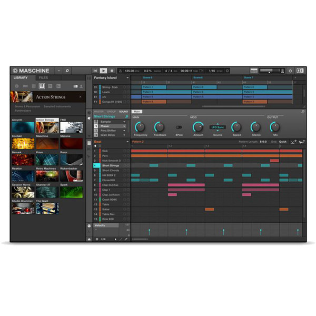The height and width of the screenshot is (316, 316).
Task: Click the velocity control lane icon
Action: tap(89, 226)
